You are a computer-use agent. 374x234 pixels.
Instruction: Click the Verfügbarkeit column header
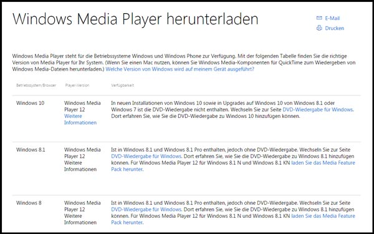pyautogui.click(x=123, y=85)
